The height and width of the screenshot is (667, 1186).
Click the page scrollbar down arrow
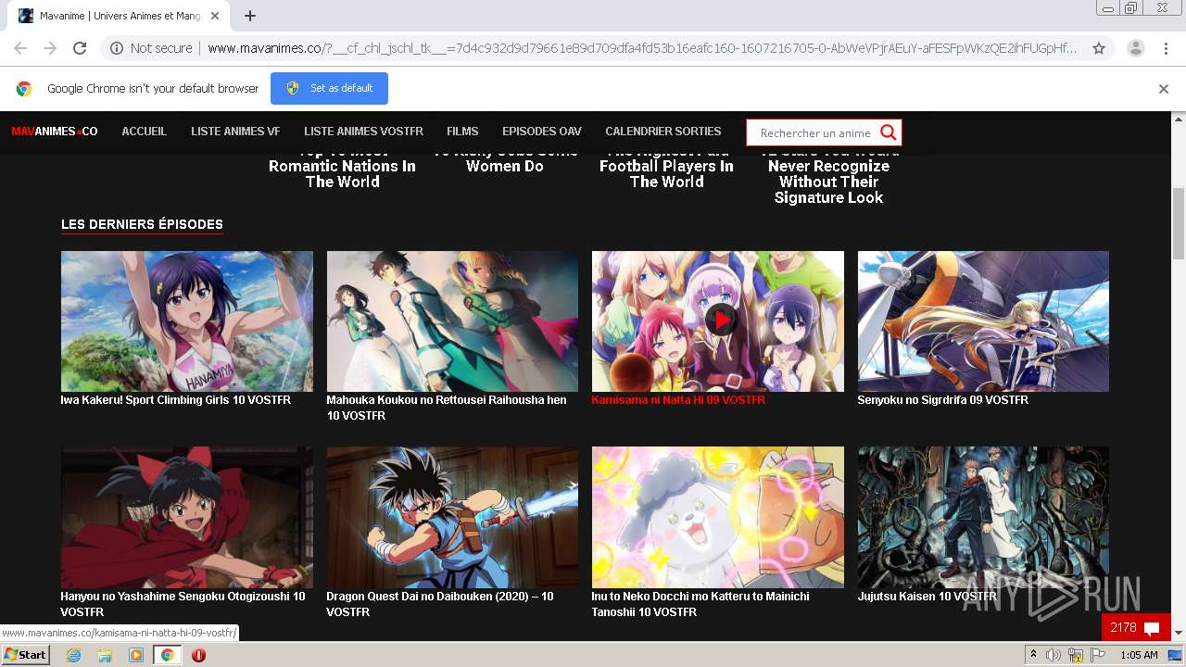click(x=1179, y=634)
